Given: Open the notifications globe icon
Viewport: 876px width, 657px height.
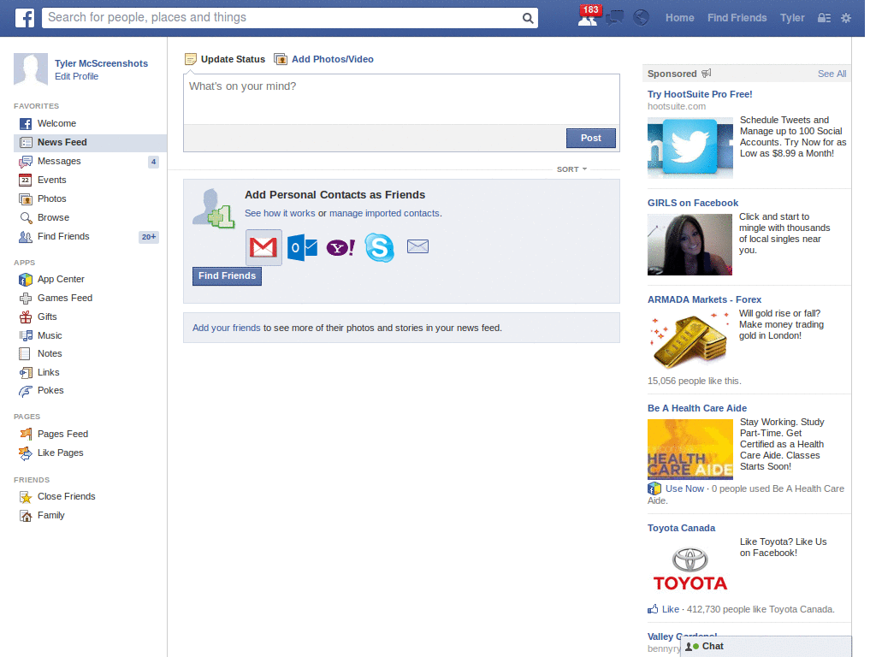Looking at the screenshot, I should [641, 18].
